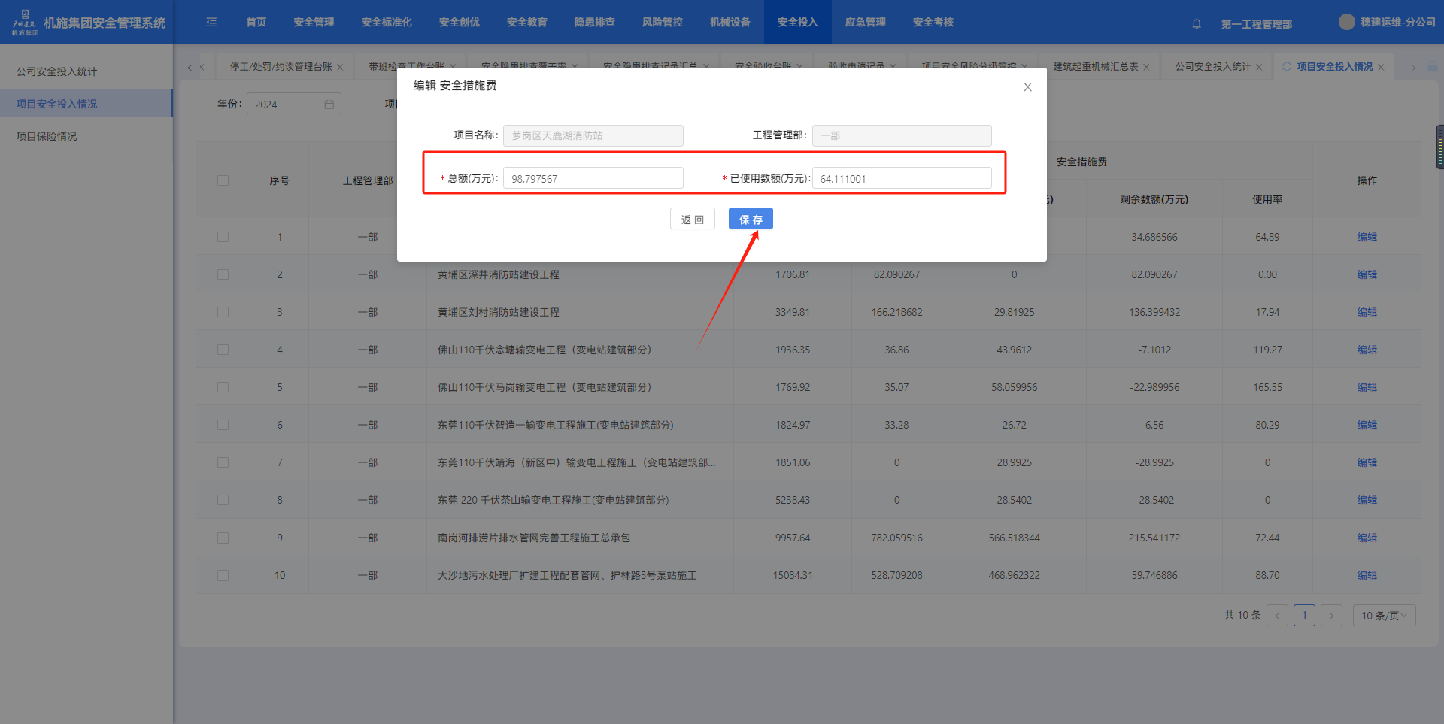1444x724 pixels.
Task: Go to next page using pagination arrow
Action: pos(1331,616)
